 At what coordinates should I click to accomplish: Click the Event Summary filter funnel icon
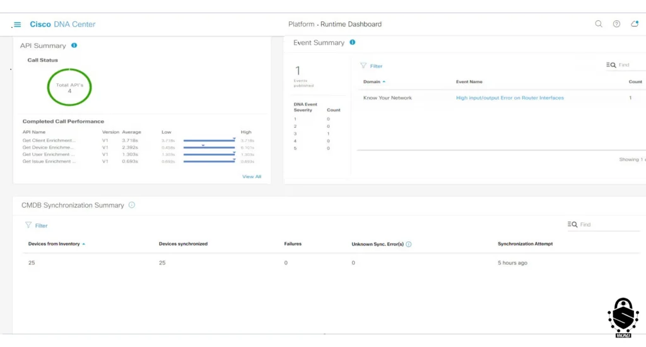[x=363, y=65]
